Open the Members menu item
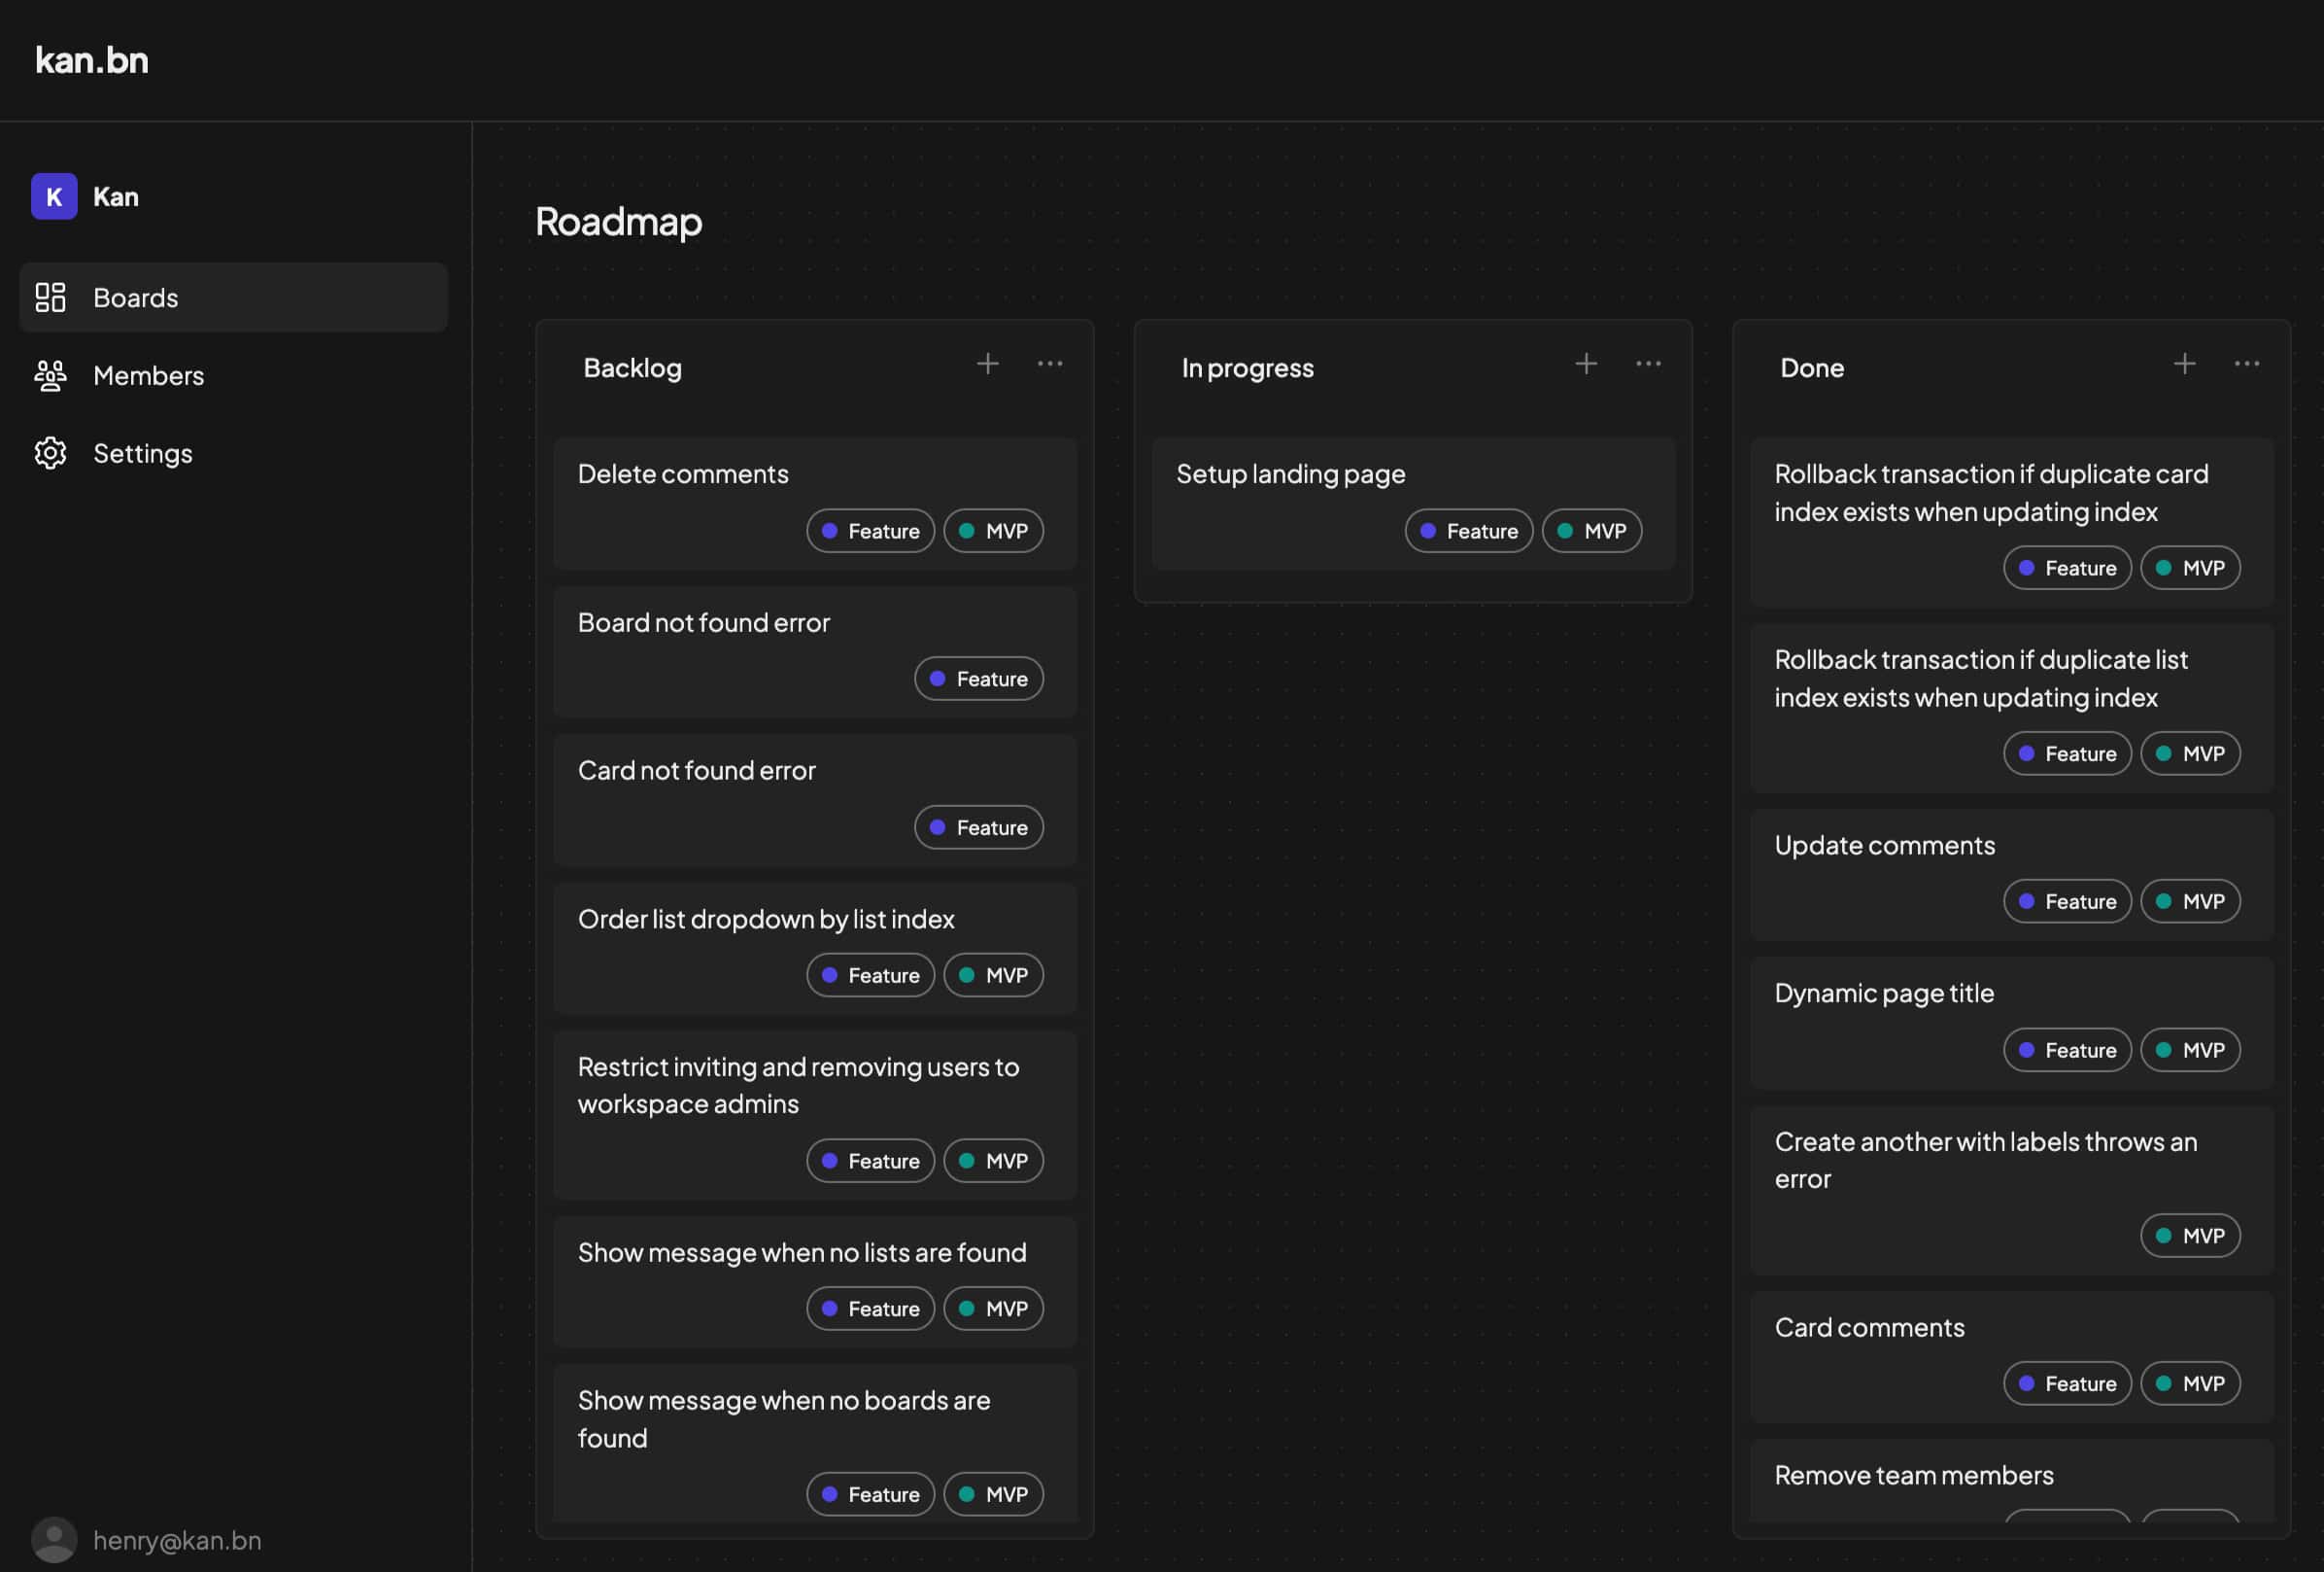 (148, 375)
